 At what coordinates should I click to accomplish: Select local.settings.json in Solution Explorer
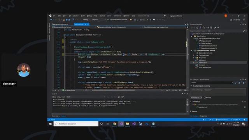(x=205, y=67)
